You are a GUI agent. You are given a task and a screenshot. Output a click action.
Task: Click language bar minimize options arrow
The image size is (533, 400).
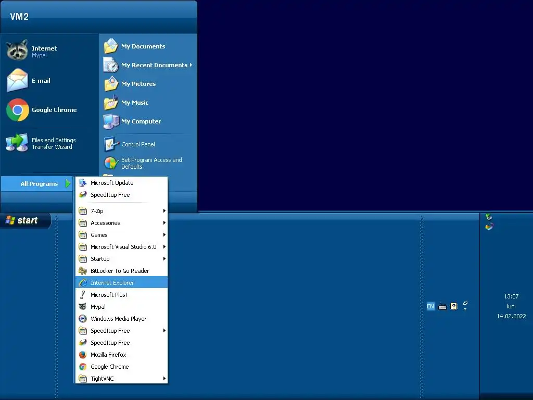[x=465, y=309]
